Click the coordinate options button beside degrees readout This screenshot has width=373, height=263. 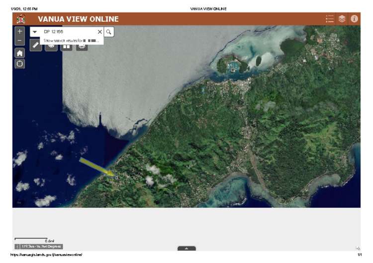pos(17,247)
